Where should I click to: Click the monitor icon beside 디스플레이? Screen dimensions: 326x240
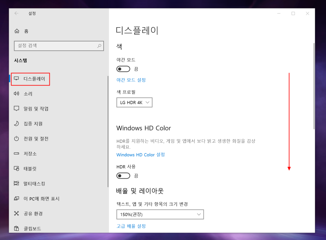(17, 79)
